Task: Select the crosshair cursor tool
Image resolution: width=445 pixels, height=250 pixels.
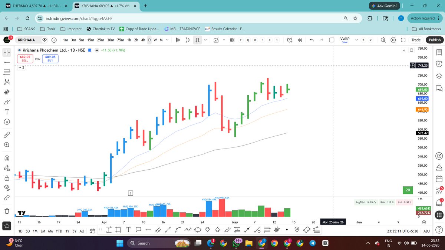Action: (7, 52)
